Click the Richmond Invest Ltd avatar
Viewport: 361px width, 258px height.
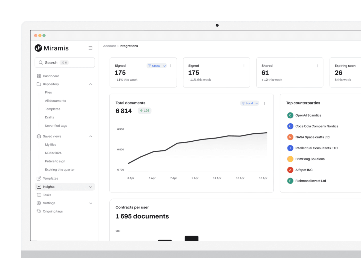[290, 181]
